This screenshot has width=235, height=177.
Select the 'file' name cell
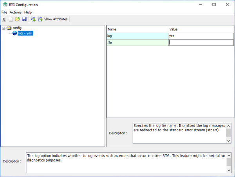coord(137,43)
